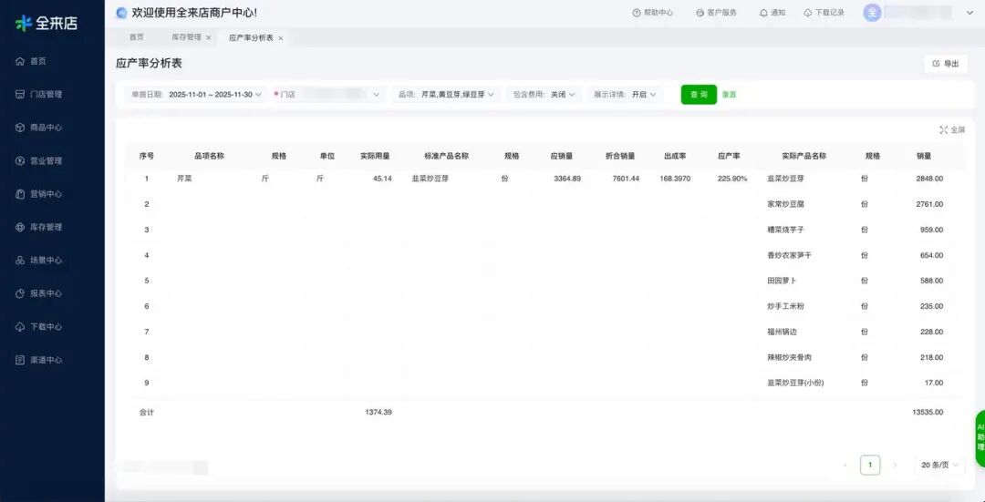Open 首页 in the sidebar

coord(31,61)
